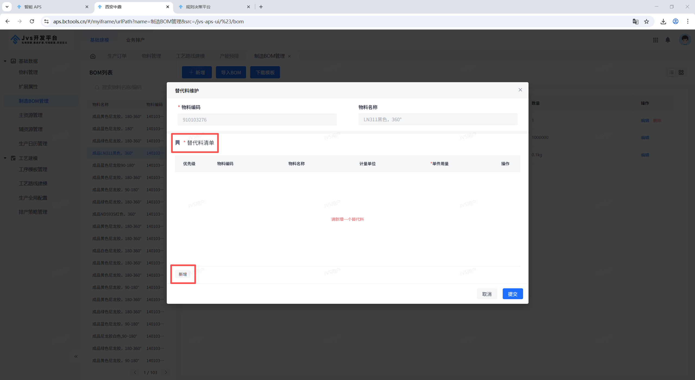Click the notification bell icon
The height and width of the screenshot is (380, 695).
click(x=668, y=40)
